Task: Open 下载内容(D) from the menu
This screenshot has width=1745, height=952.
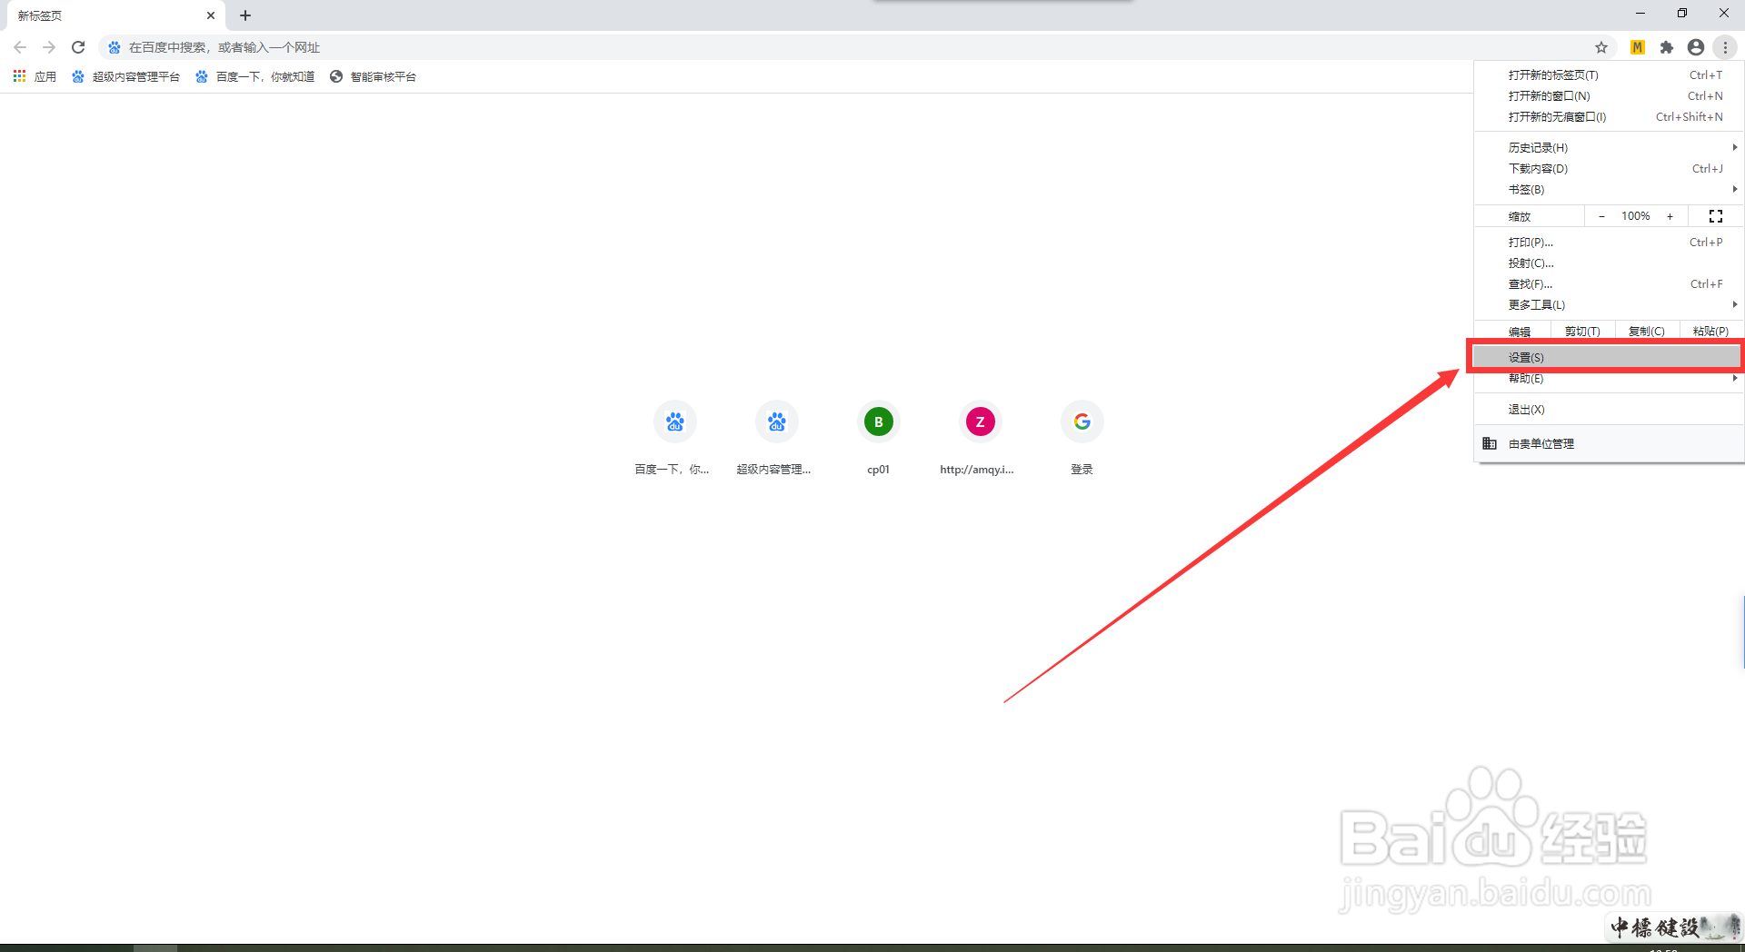Action: (x=1609, y=169)
